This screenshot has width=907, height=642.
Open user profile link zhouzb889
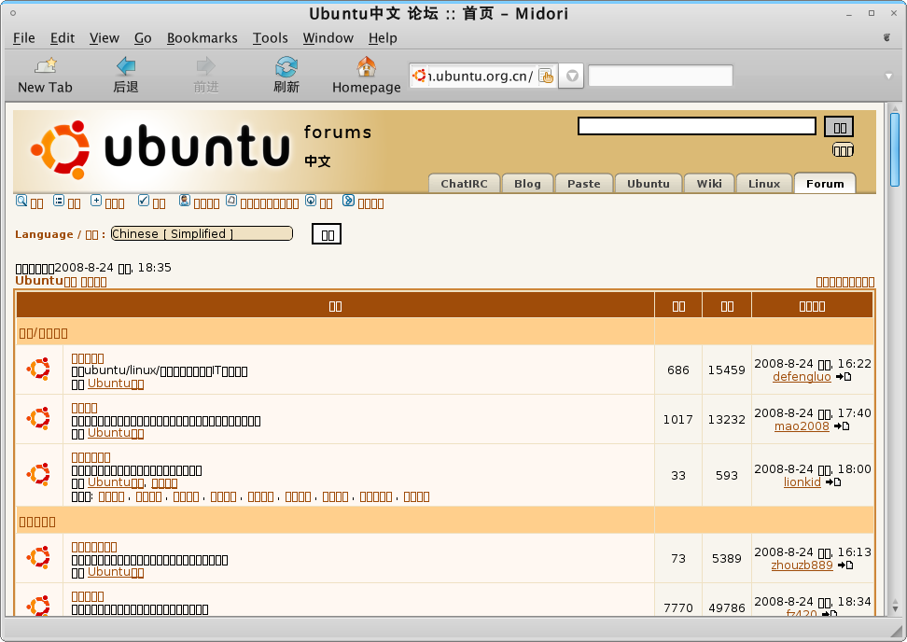coord(802,565)
